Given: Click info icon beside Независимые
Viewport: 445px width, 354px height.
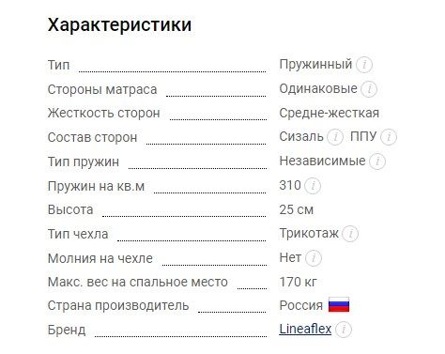Looking at the screenshot, I should click(377, 162).
